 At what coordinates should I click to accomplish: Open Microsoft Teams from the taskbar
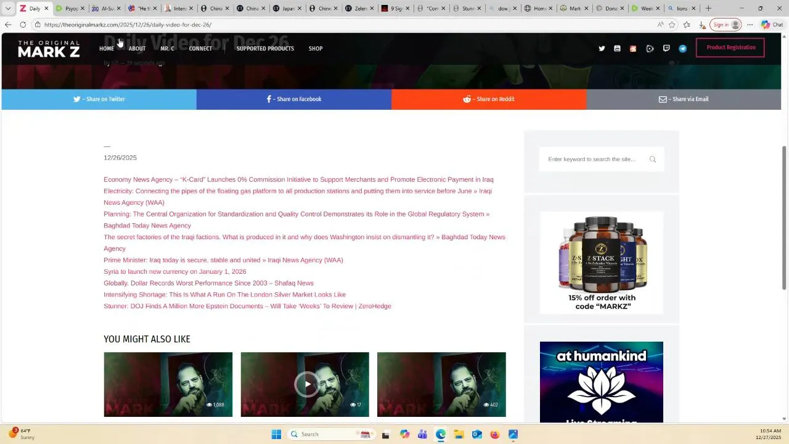(422, 434)
